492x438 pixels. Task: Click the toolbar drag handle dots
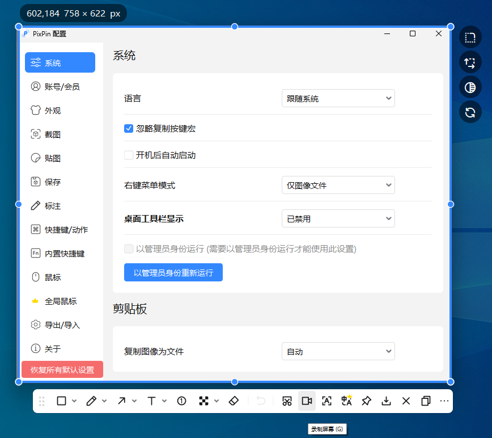tap(42, 401)
